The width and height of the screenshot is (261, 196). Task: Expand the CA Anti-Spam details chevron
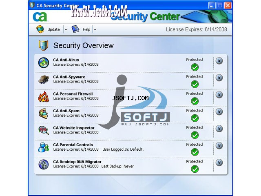[x=219, y=111]
